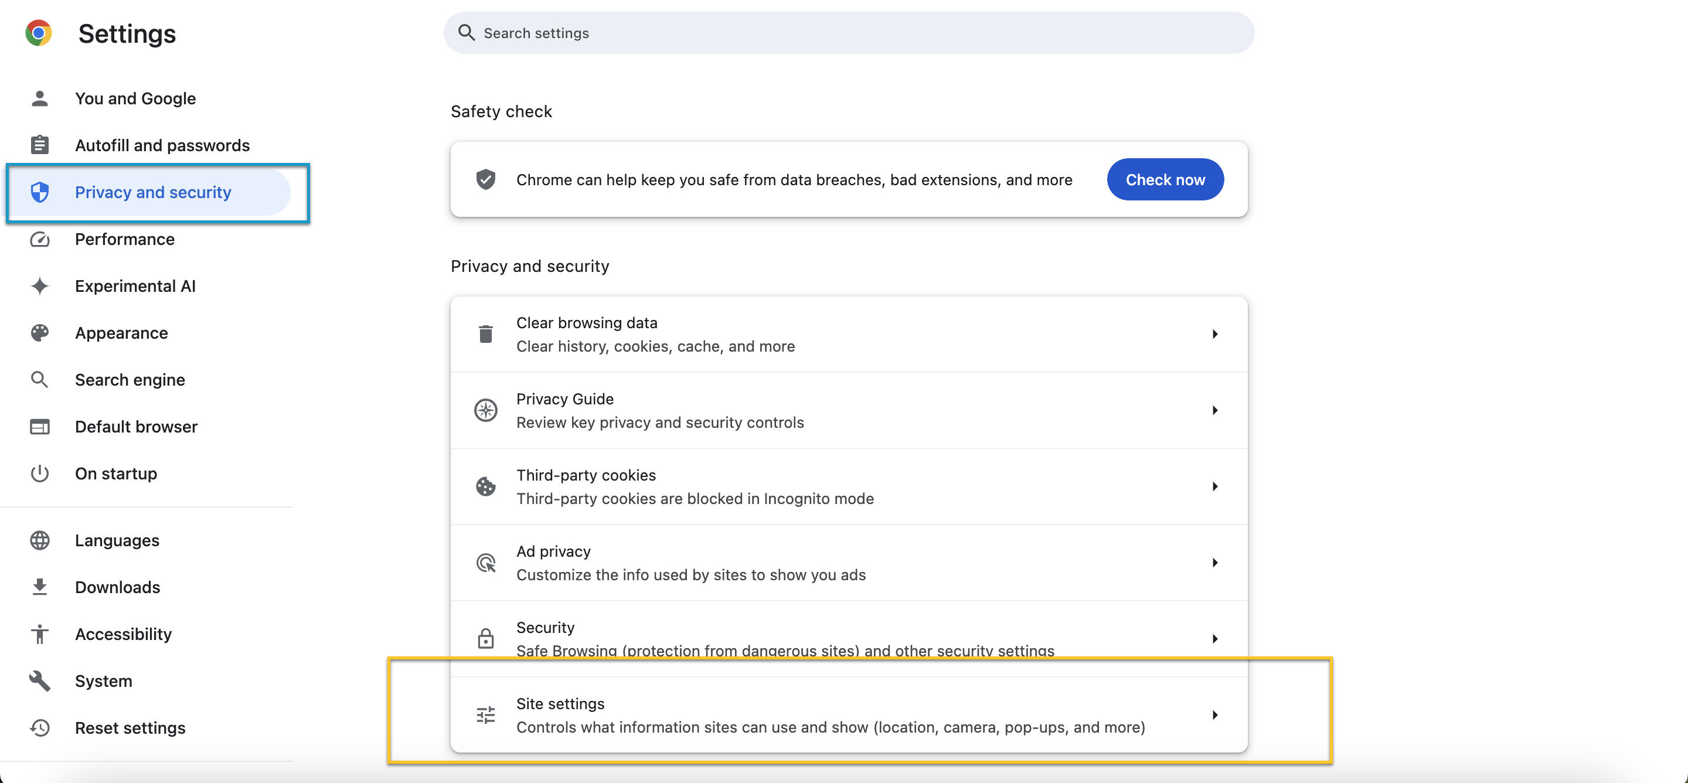Click the Third-party cookies cookie icon

point(485,486)
